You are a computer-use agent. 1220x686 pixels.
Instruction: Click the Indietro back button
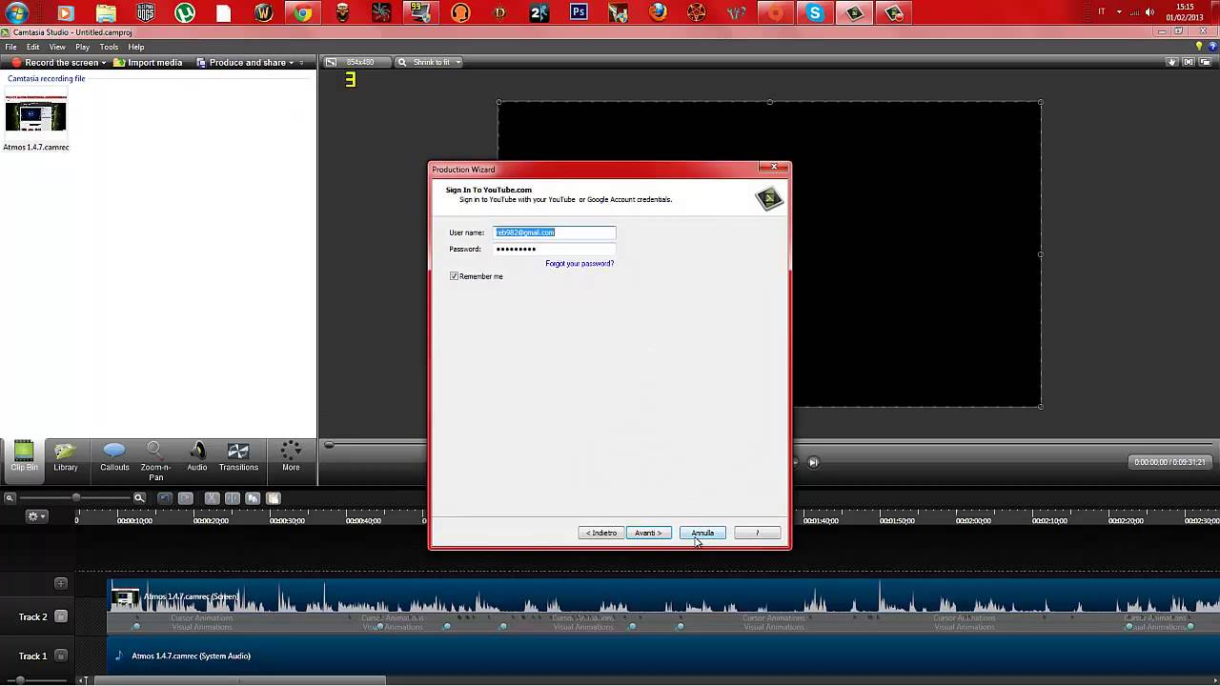click(x=601, y=533)
